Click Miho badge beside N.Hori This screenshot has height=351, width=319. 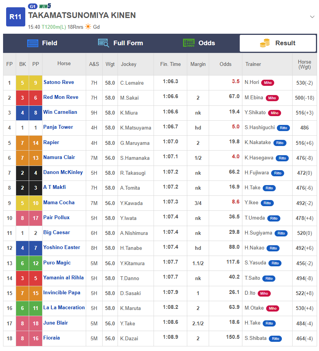coord(268,83)
